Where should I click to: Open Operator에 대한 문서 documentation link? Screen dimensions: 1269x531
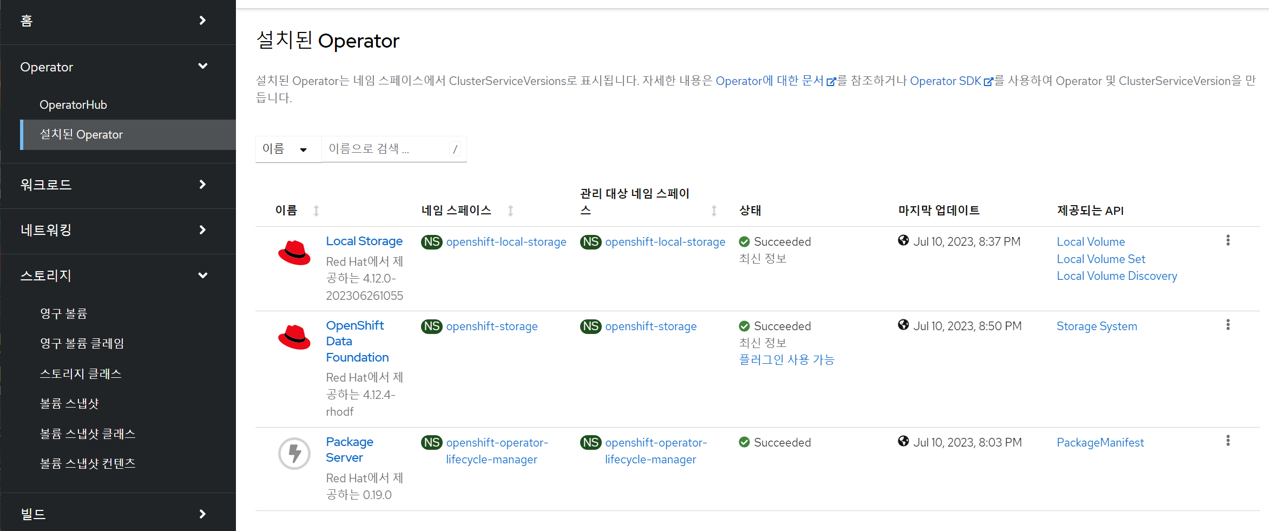[775, 81]
